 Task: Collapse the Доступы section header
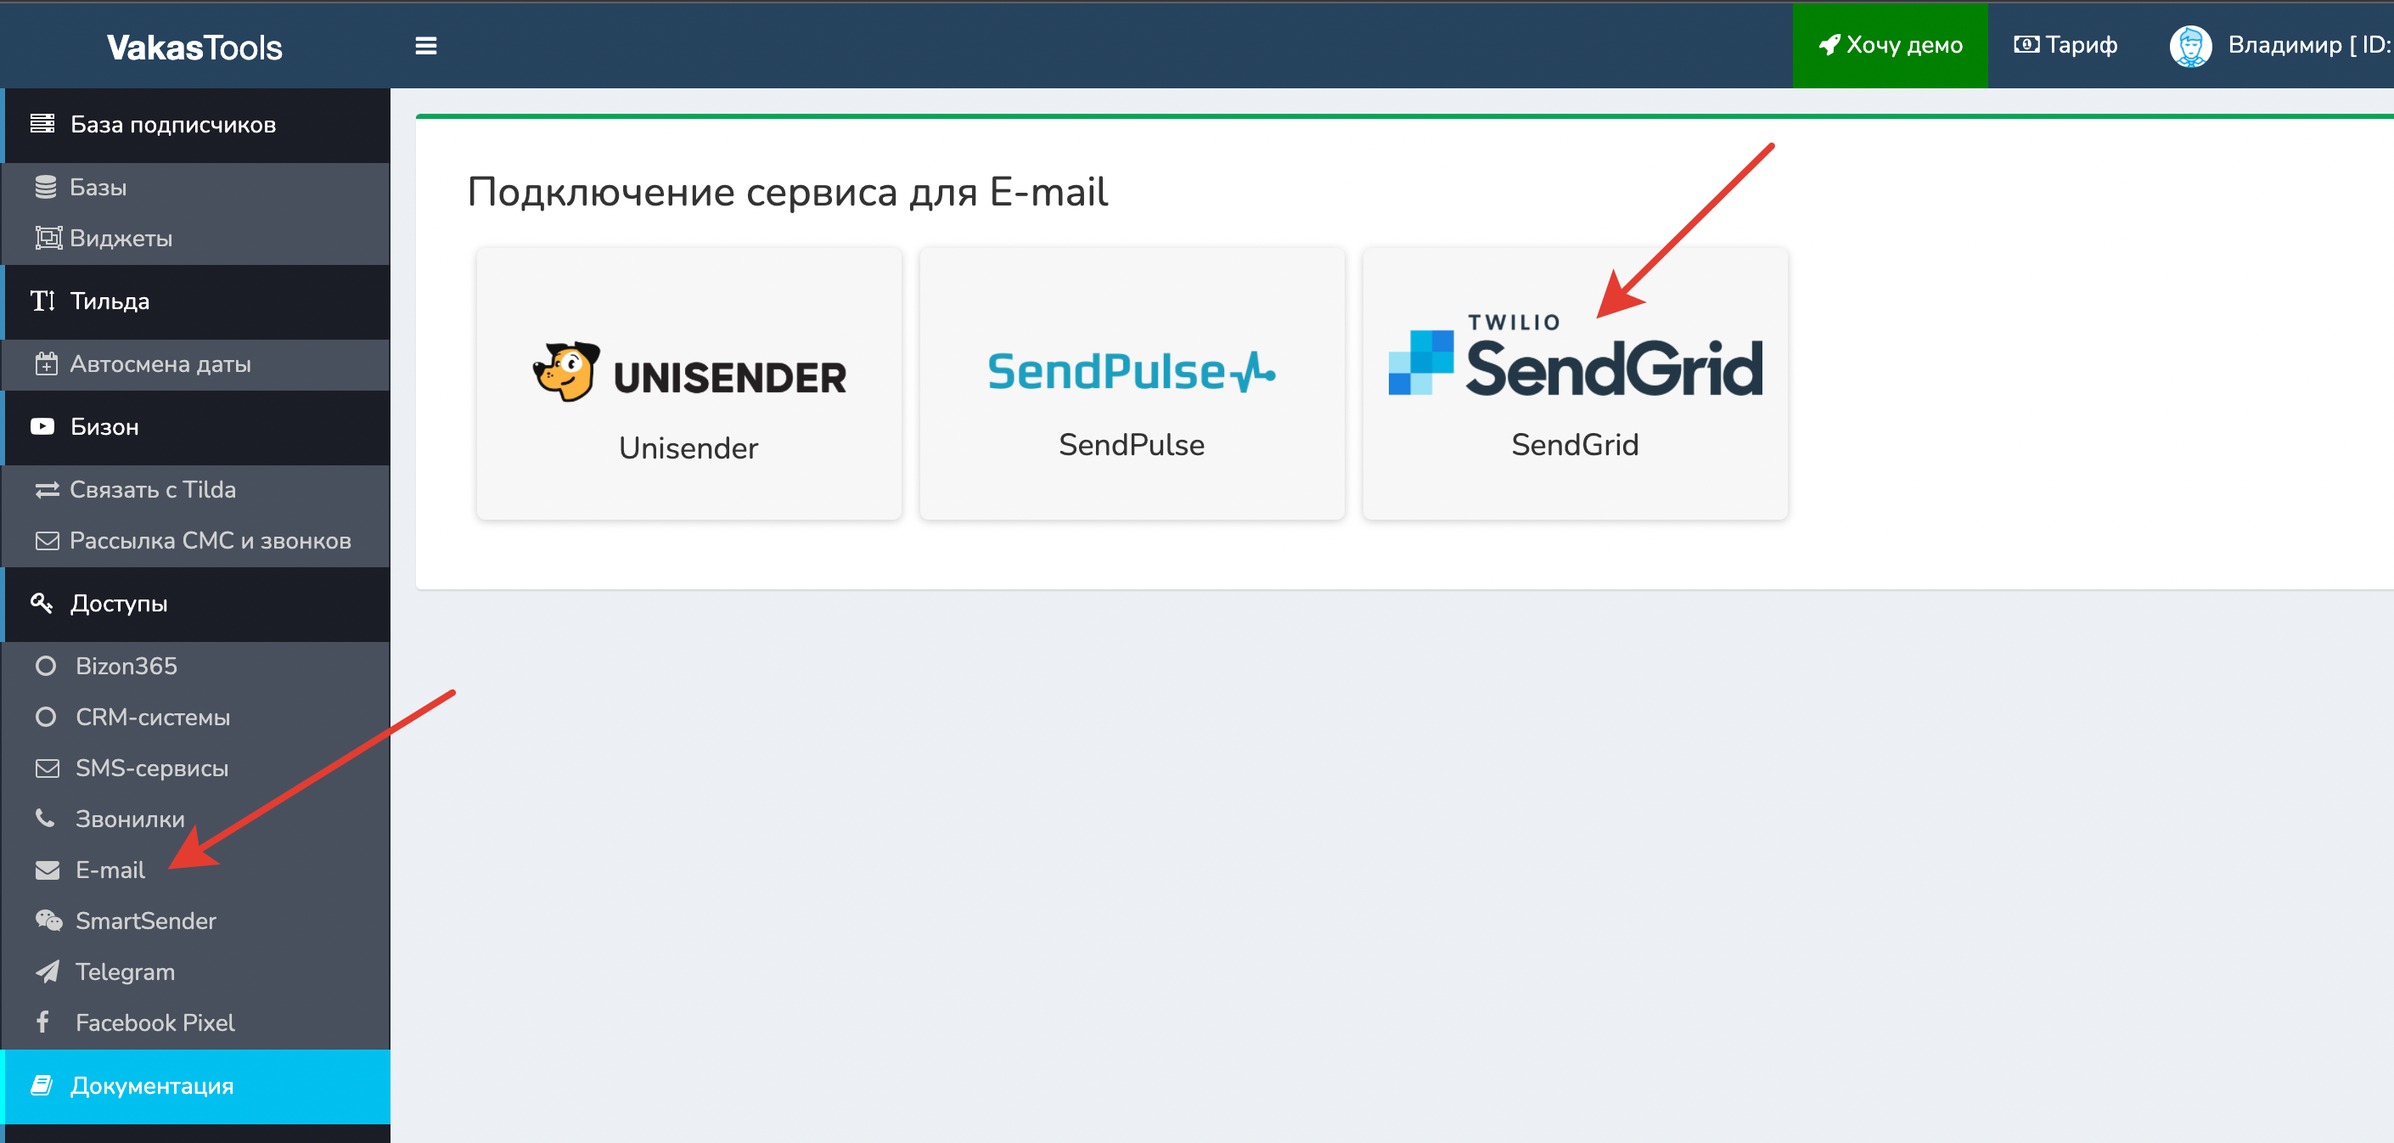point(195,603)
